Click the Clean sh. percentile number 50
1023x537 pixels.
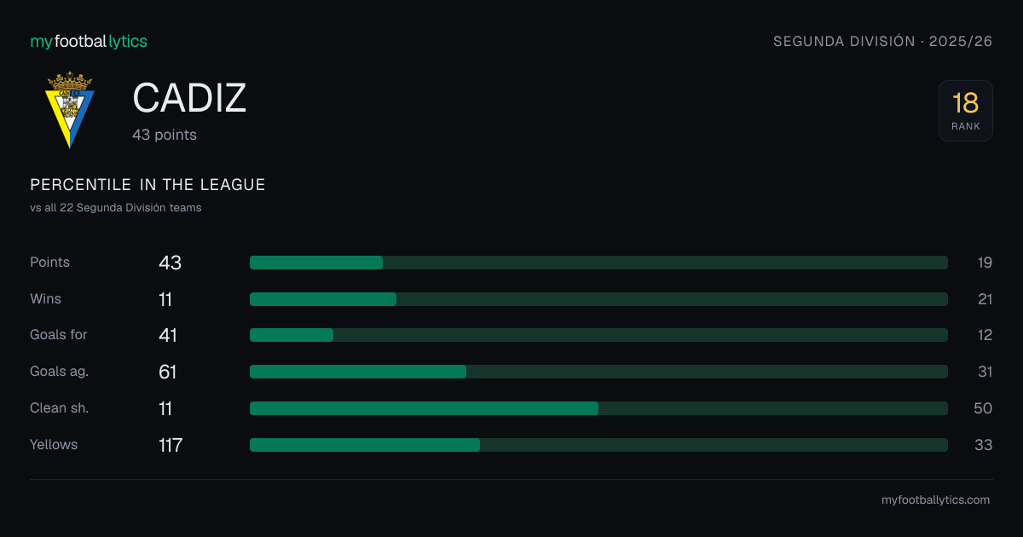click(x=983, y=408)
